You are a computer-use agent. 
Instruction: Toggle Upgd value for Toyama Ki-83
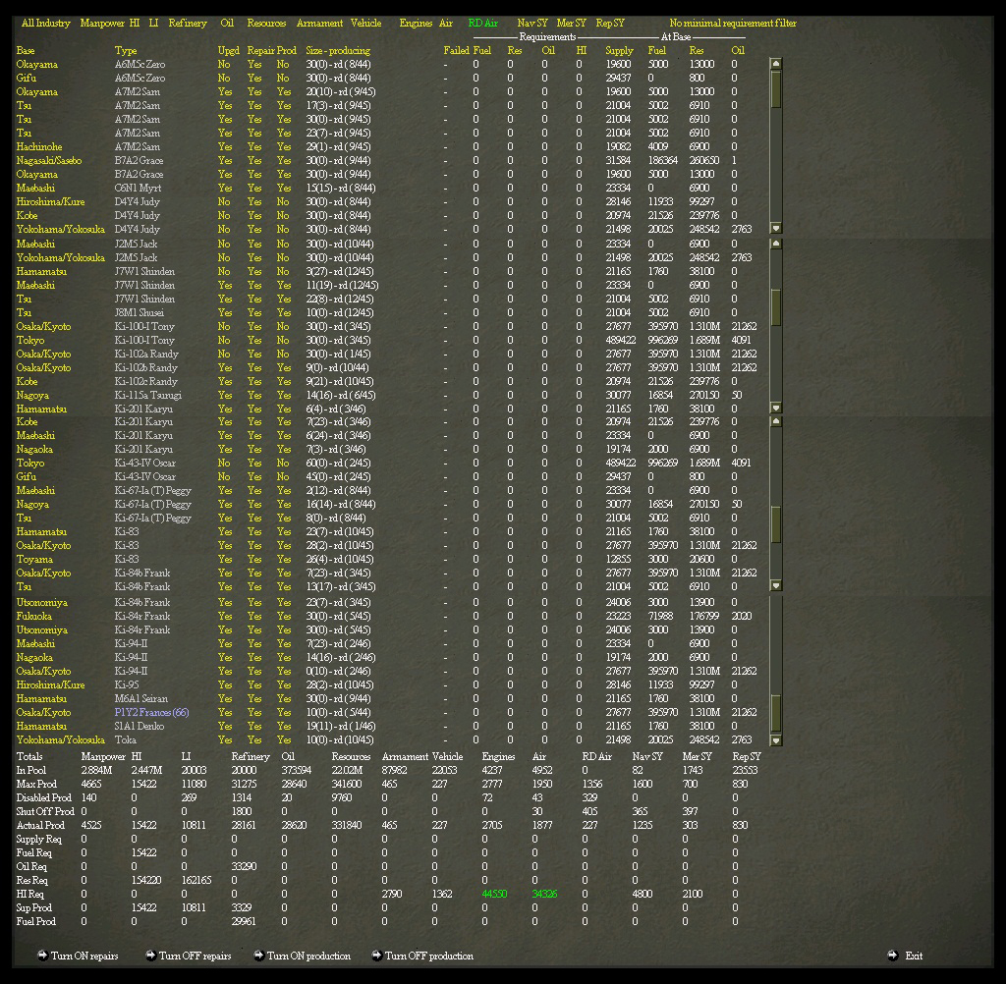225,560
